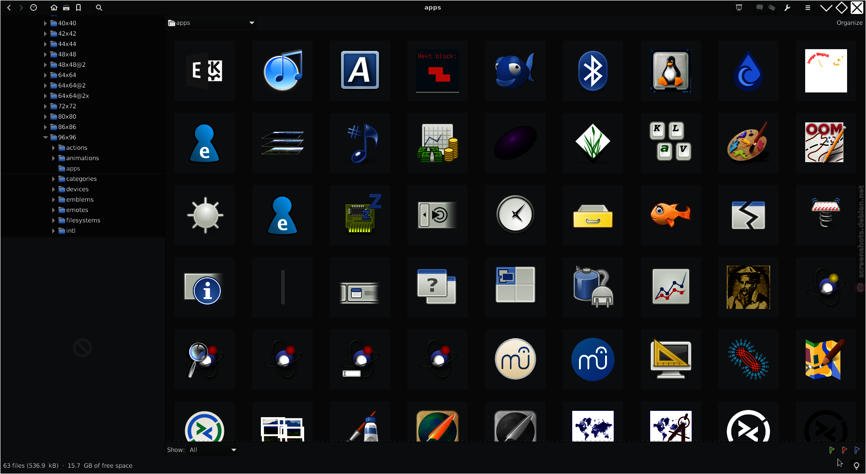Select the intl folder in tree
Image resolution: width=866 pixels, height=474 pixels.
point(67,231)
